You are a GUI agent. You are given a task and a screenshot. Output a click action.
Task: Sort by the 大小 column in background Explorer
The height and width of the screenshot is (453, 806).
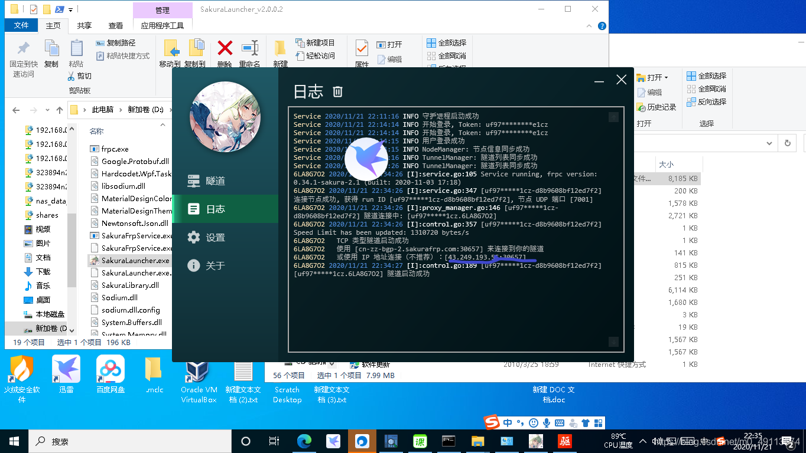click(x=666, y=164)
